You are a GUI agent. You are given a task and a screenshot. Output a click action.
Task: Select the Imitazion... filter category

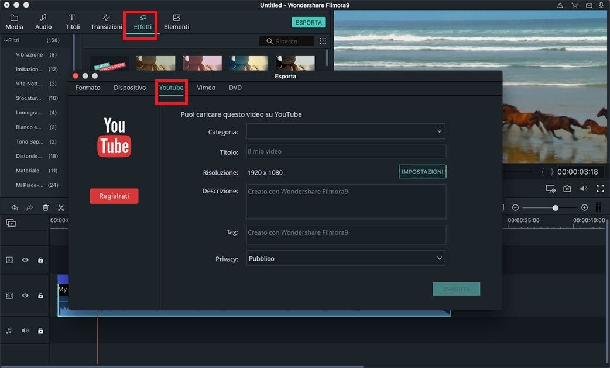click(36, 69)
